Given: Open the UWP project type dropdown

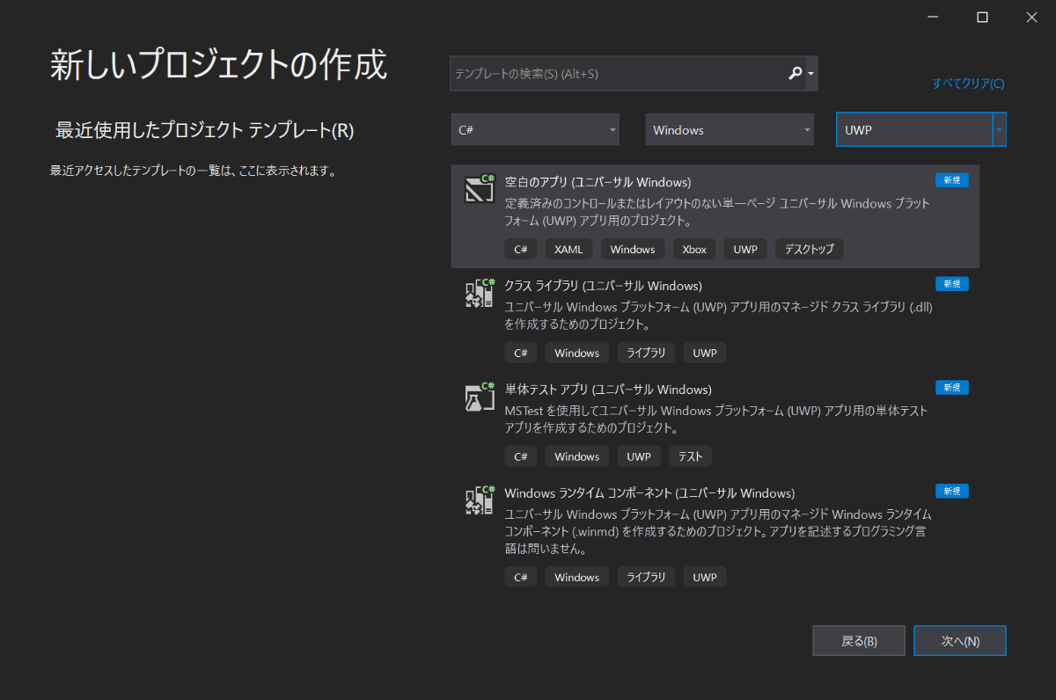Looking at the screenshot, I should (920, 130).
